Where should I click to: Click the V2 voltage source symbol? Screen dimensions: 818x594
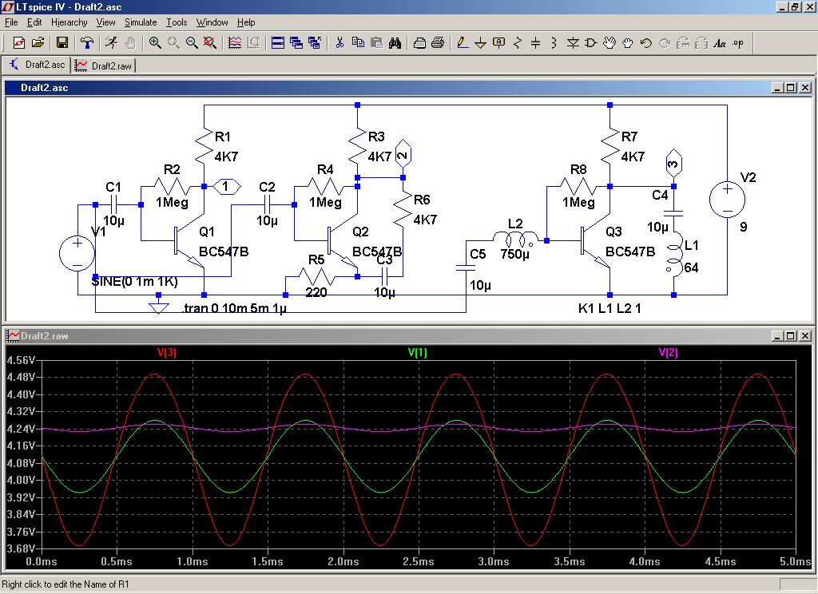pyautogui.click(x=727, y=200)
